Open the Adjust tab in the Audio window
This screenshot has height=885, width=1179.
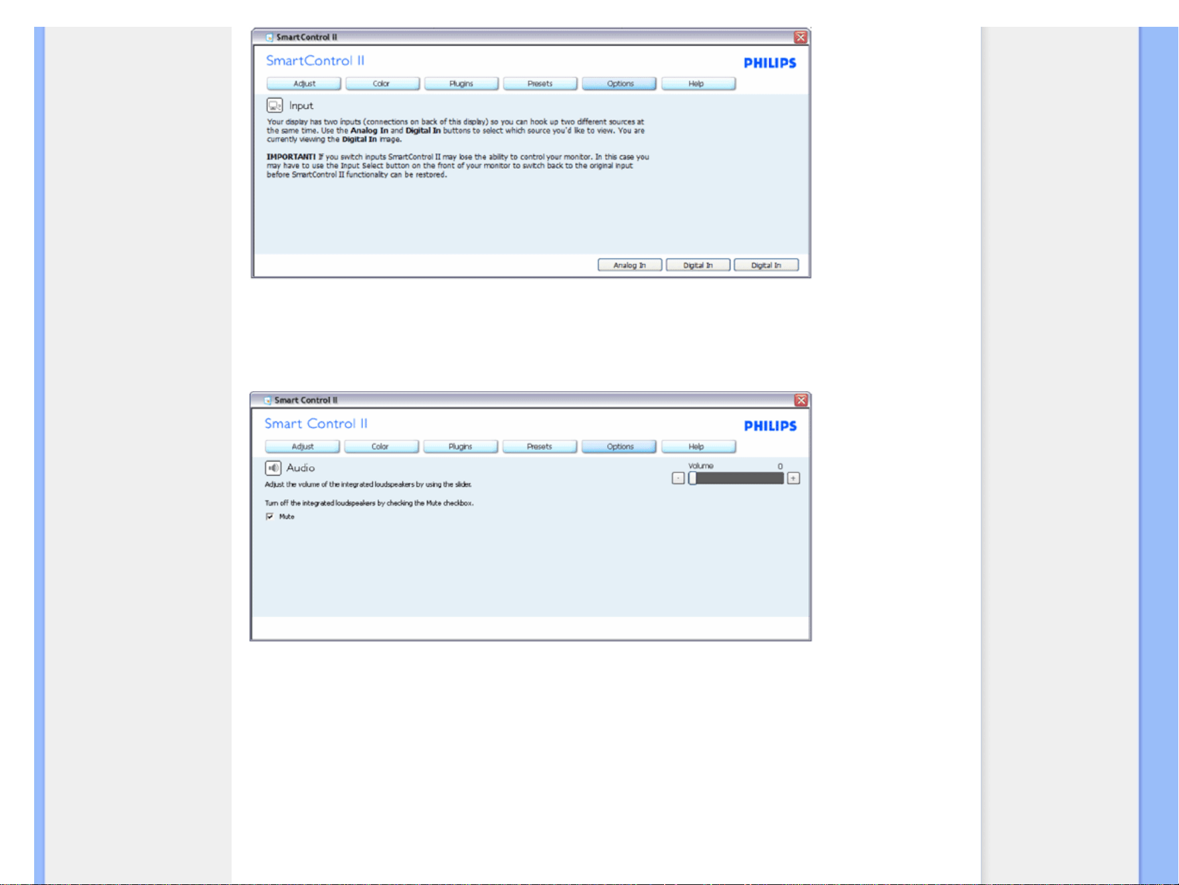coord(303,447)
